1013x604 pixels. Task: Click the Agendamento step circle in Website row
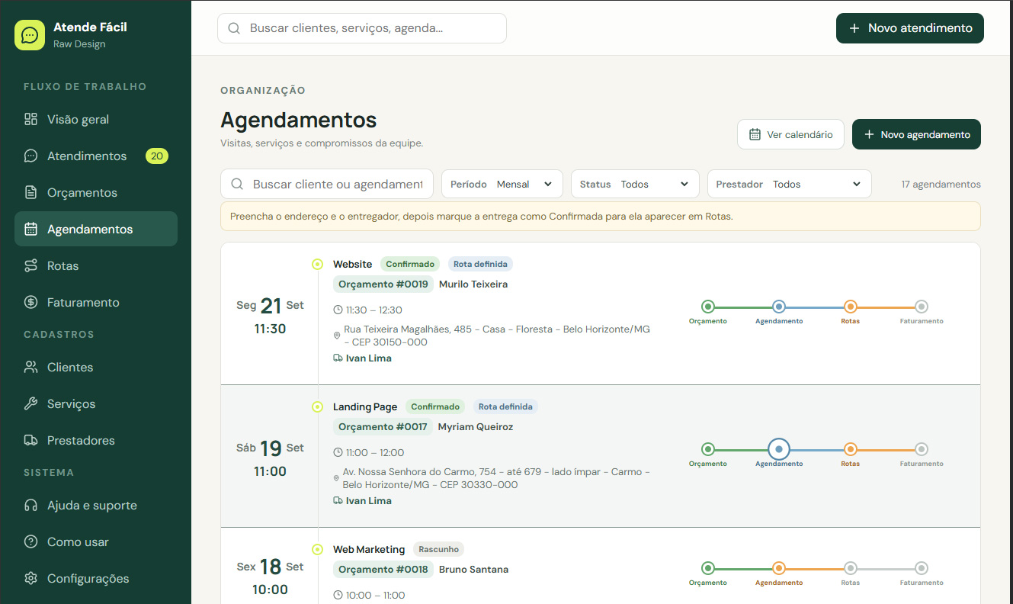point(779,307)
